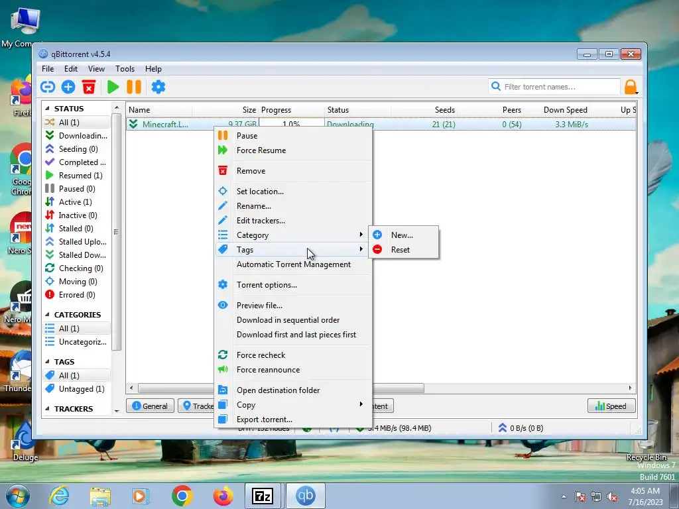Toggle Download first and last pieces first
The height and width of the screenshot is (509, 679).
(293, 335)
